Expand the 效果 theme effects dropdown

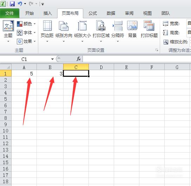(x=35, y=42)
